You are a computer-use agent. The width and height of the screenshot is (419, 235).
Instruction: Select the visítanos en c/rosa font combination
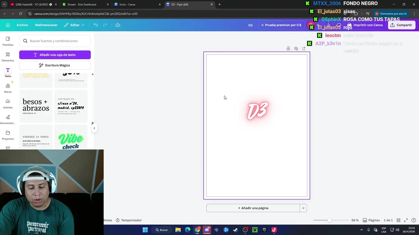click(x=71, y=106)
